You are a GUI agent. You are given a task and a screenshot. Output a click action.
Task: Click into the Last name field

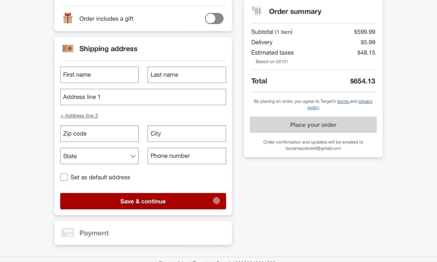pos(187,75)
